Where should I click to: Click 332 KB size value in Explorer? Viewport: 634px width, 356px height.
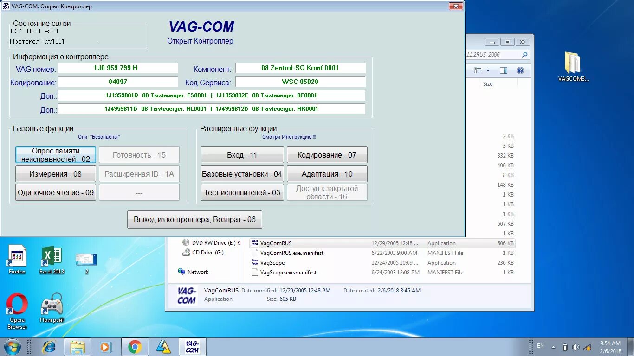[x=505, y=156]
